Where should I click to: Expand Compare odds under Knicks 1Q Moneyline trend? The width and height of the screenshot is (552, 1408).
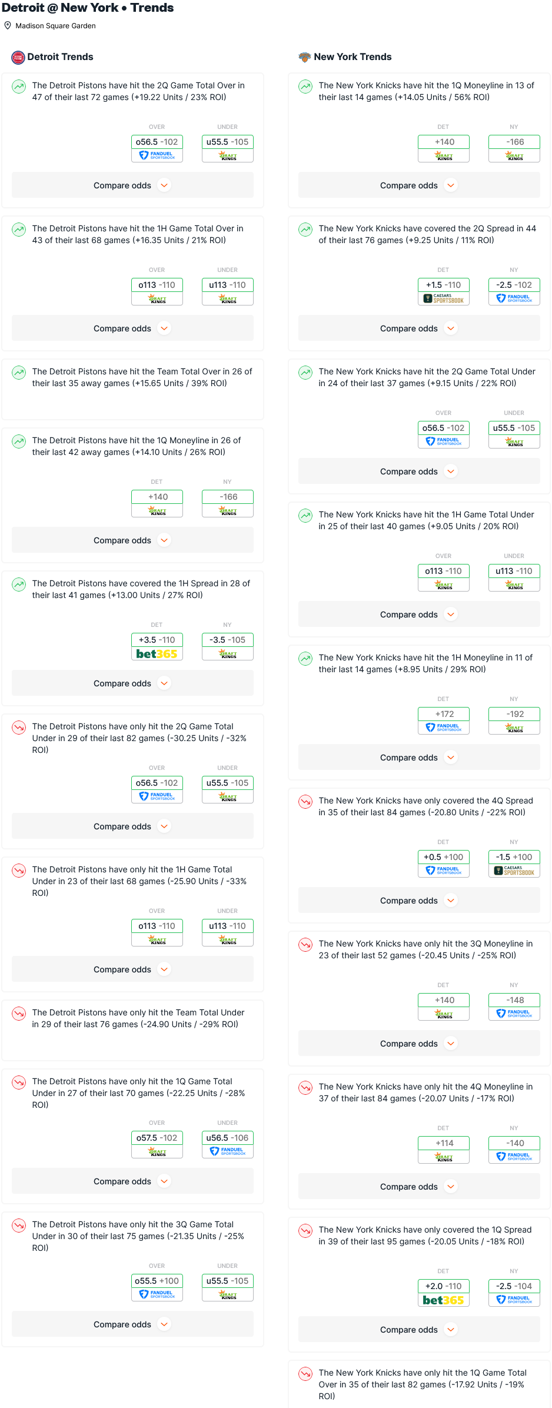(x=419, y=185)
